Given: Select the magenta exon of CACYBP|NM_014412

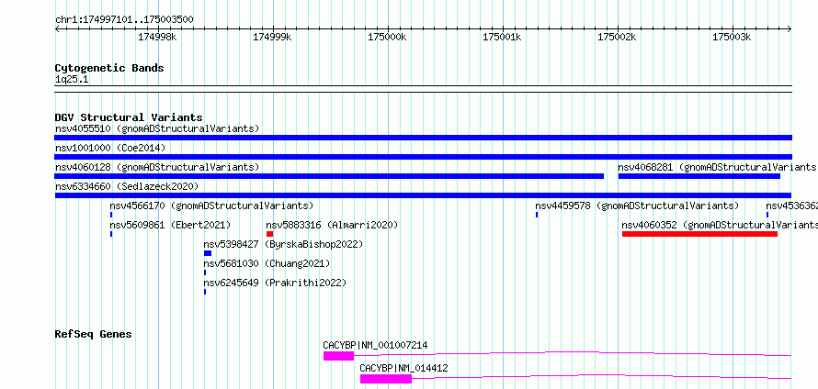Looking at the screenshot, I should (385, 379).
